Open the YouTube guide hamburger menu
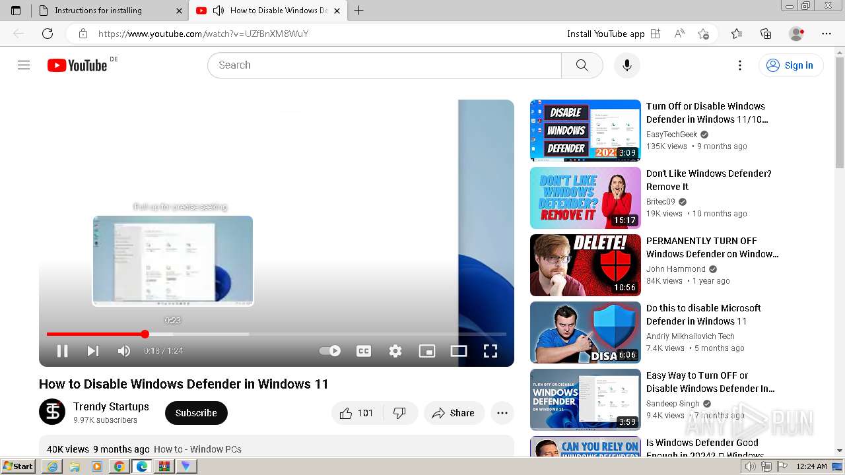This screenshot has height=475, width=845. [24, 65]
